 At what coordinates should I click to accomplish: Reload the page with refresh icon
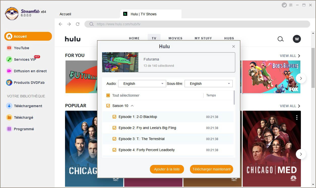coord(78,24)
